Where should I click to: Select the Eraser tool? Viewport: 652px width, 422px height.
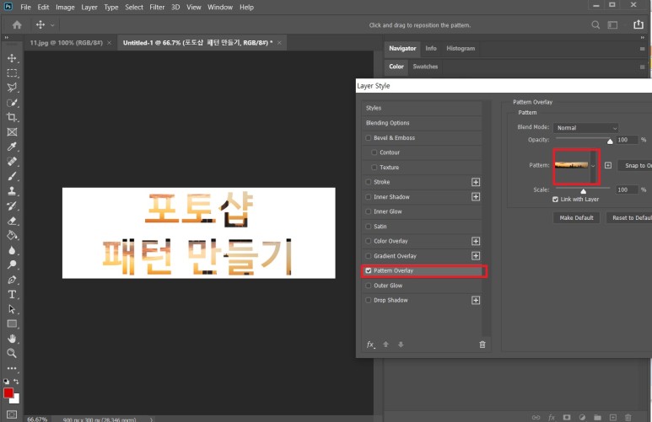(12, 221)
